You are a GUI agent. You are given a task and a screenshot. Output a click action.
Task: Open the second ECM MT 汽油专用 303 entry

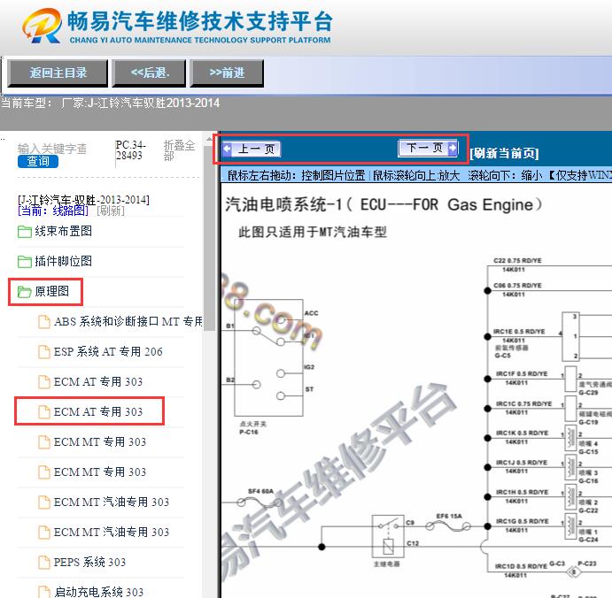pyautogui.click(x=112, y=532)
